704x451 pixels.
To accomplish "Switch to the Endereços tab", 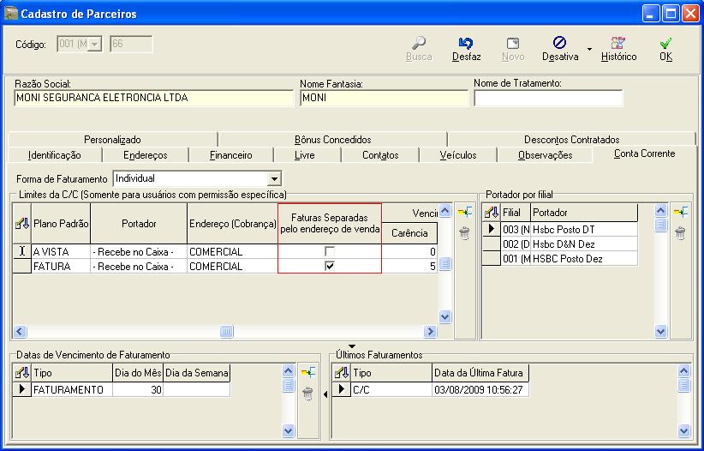I will pos(146,155).
